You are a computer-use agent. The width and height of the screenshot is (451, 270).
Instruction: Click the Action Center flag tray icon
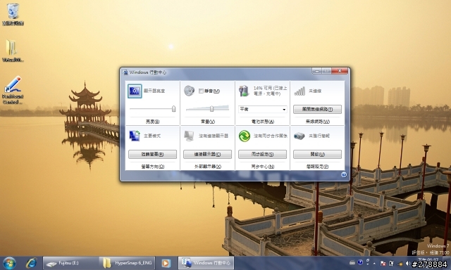383,263
